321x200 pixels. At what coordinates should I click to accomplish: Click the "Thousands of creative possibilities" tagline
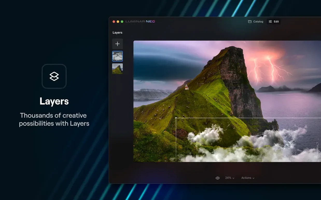point(54,119)
